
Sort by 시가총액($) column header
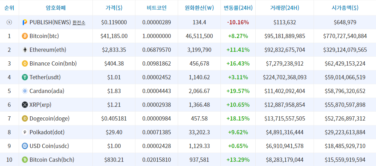(345, 8)
